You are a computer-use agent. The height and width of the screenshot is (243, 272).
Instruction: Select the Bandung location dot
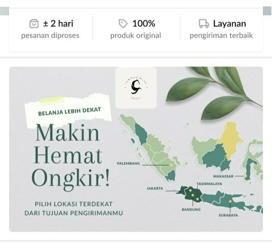point(193,195)
